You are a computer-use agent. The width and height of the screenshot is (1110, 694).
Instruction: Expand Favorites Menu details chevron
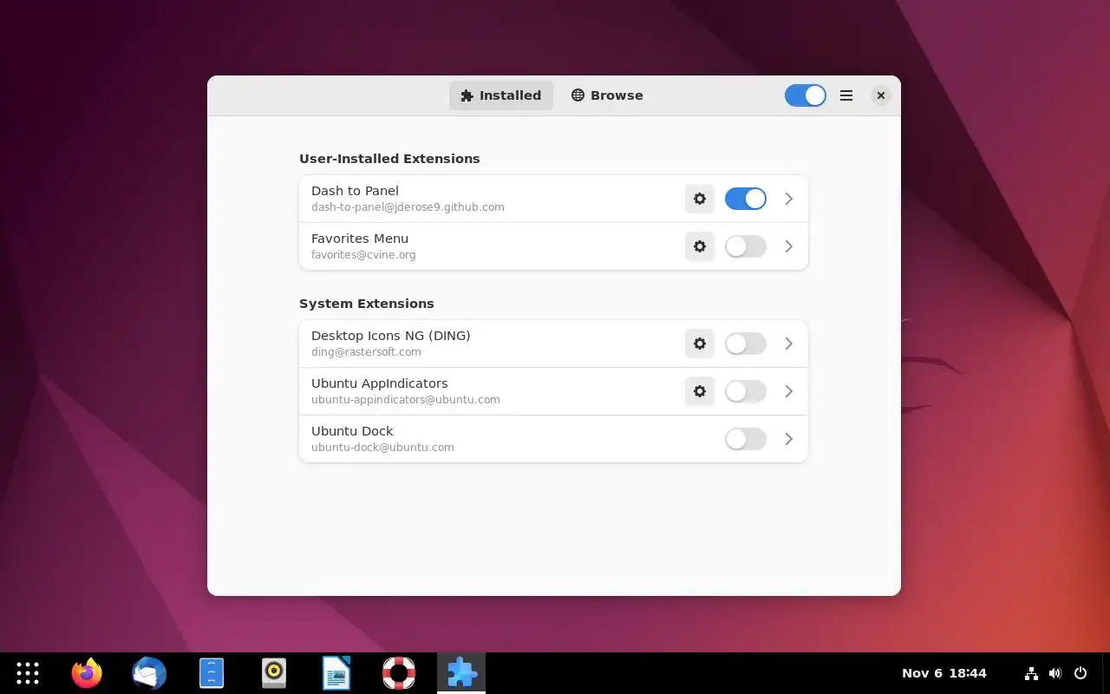789,246
